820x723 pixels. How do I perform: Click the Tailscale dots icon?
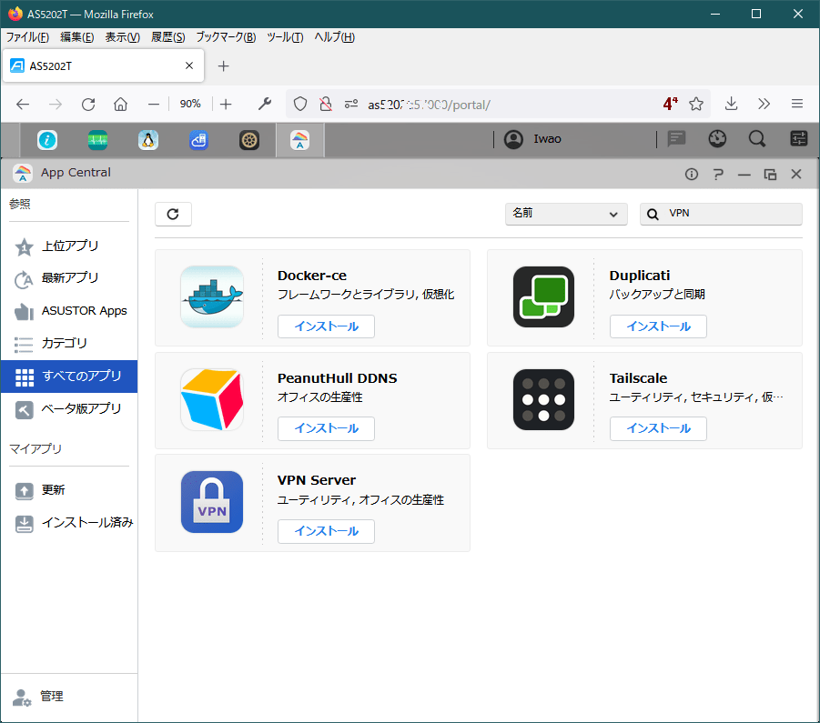tap(544, 399)
